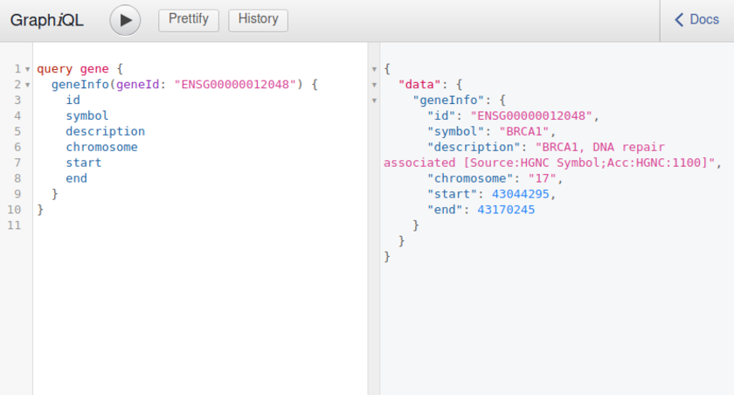Collapse the query fold arrow on line 1
This screenshot has height=395, width=734.
click(x=28, y=69)
